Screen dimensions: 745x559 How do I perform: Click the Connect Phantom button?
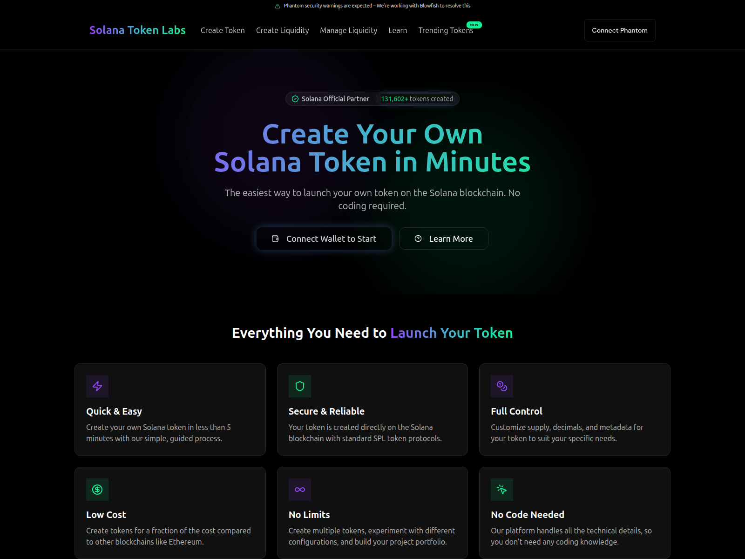(620, 30)
